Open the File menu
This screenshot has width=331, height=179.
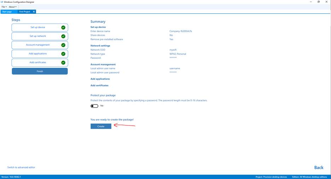4,7
